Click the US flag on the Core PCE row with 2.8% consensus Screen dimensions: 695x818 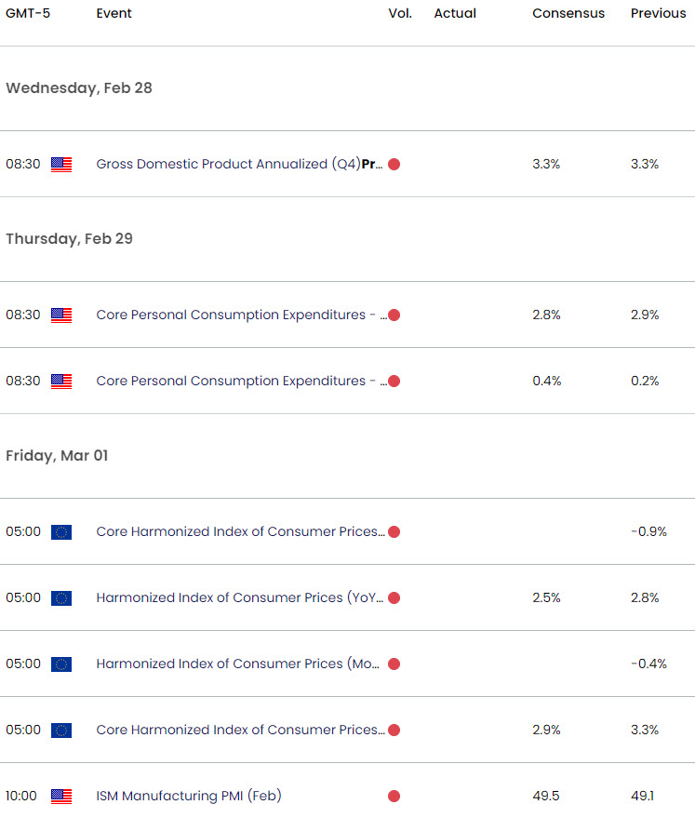click(x=61, y=315)
